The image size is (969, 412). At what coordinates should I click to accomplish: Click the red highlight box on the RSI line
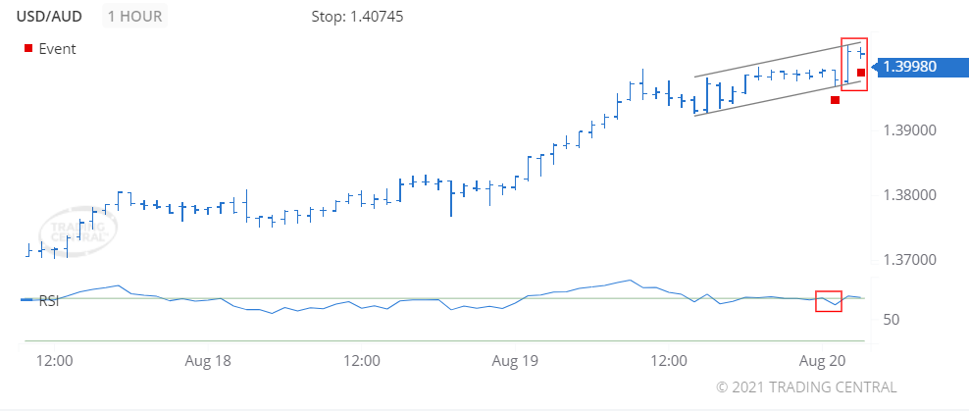829,301
